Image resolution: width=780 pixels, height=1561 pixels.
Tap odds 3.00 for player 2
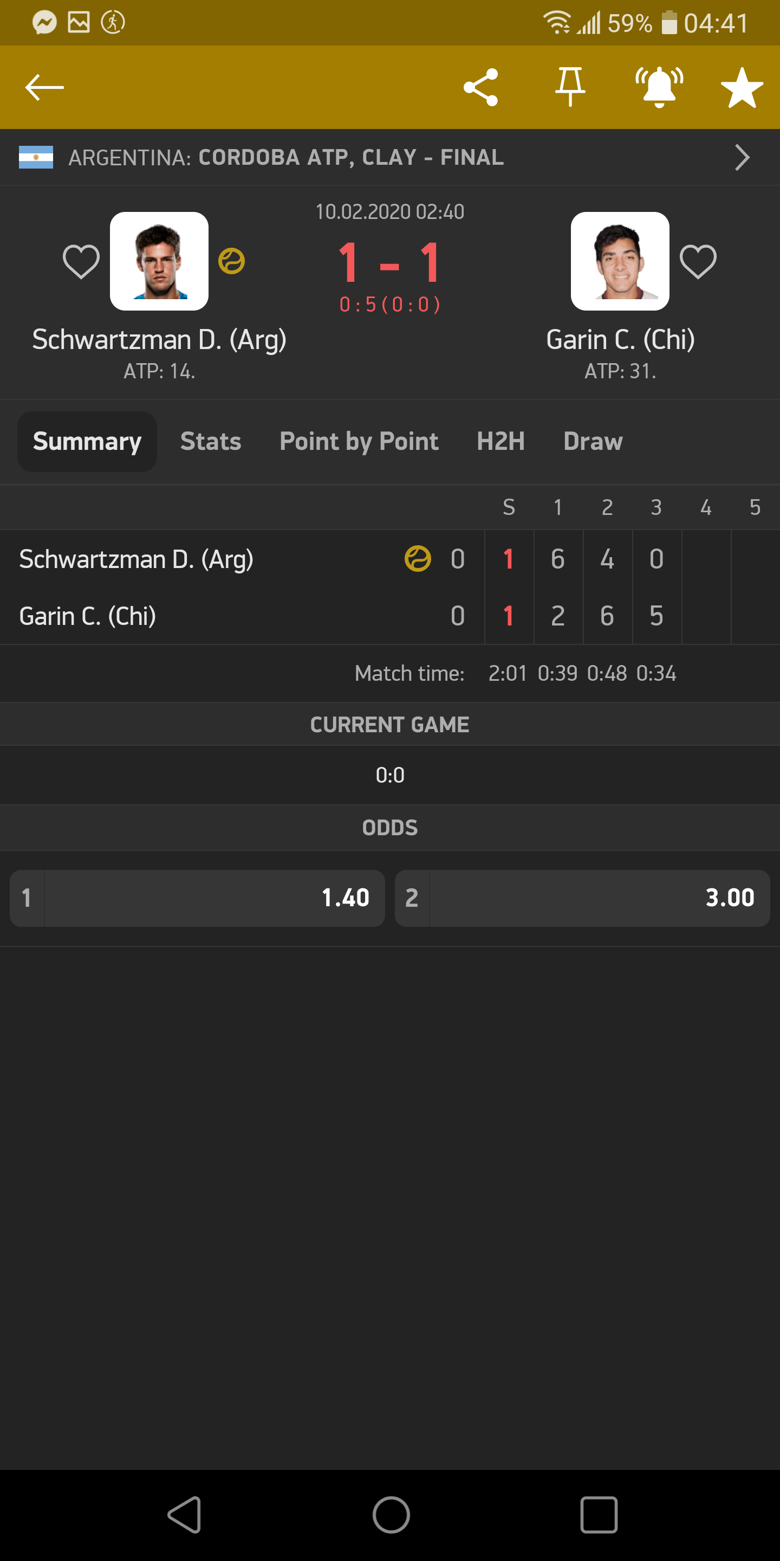point(582,898)
